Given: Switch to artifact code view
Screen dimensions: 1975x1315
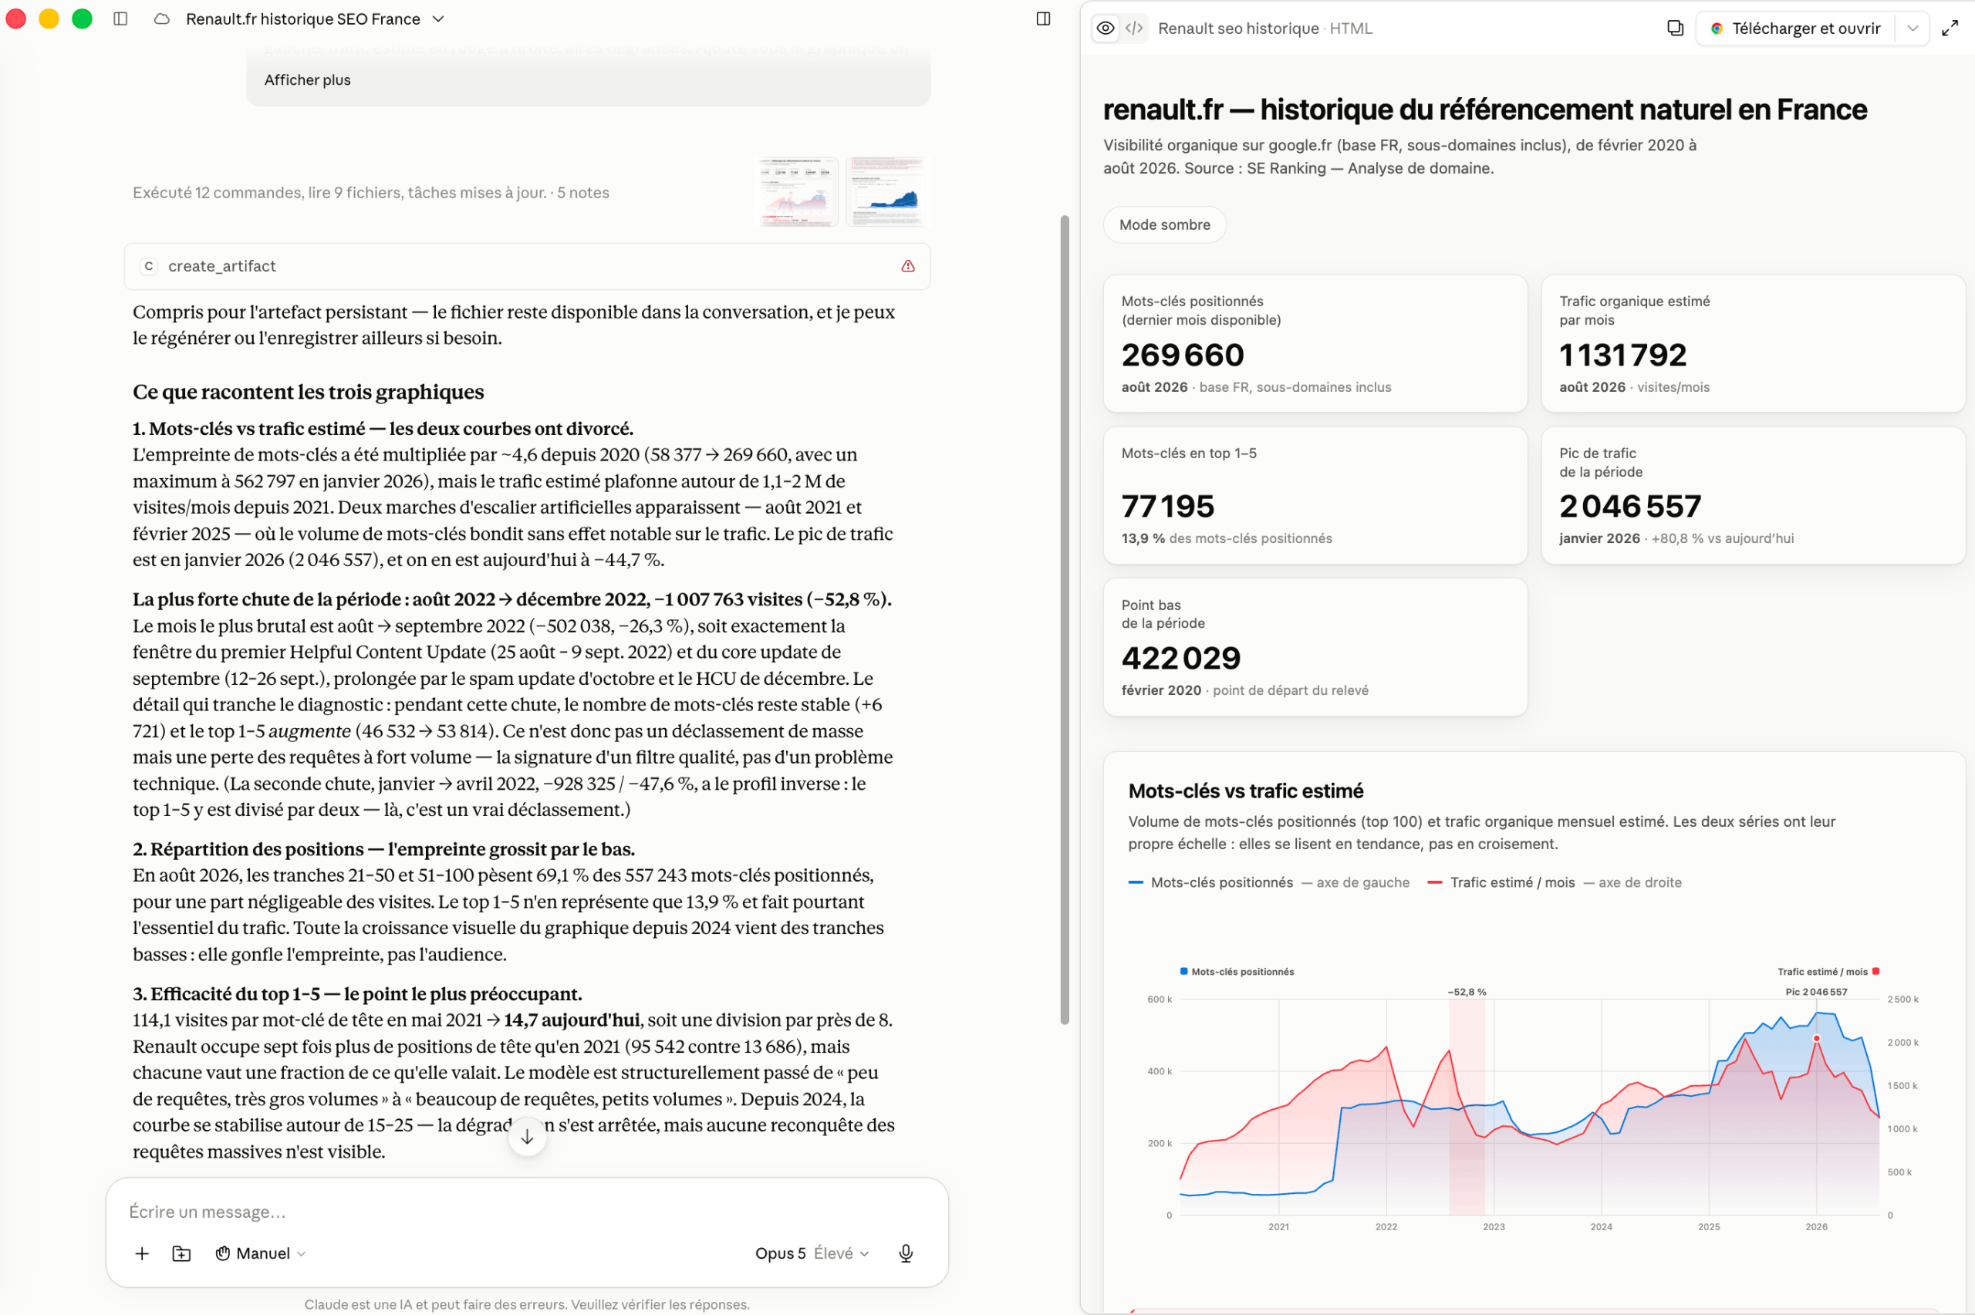Looking at the screenshot, I should coord(1134,29).
